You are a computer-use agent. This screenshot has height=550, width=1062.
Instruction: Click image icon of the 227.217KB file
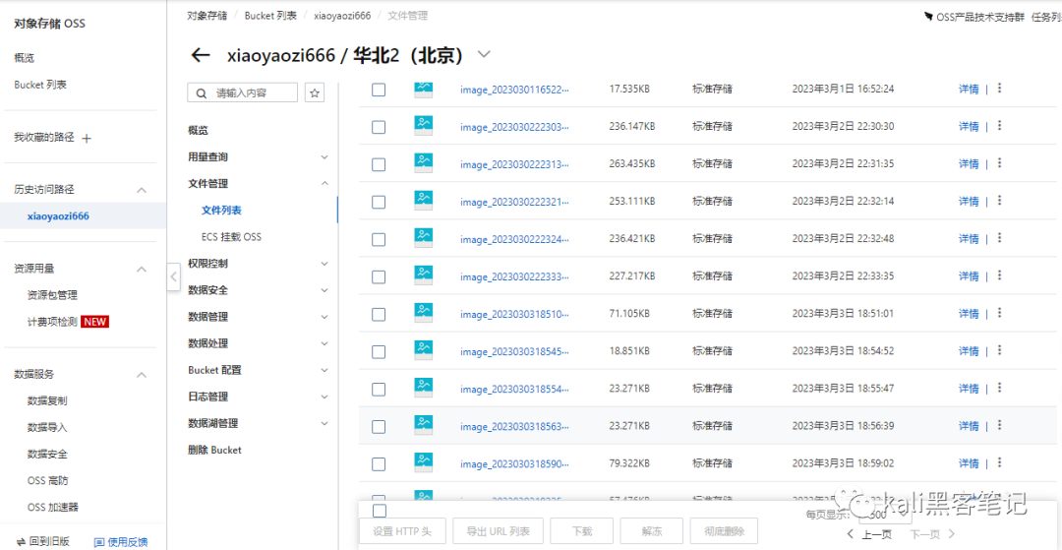(x=423, y=275)
